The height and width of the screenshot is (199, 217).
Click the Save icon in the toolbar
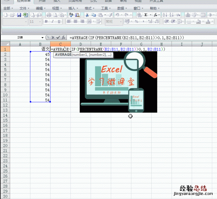tap(19, 15)
